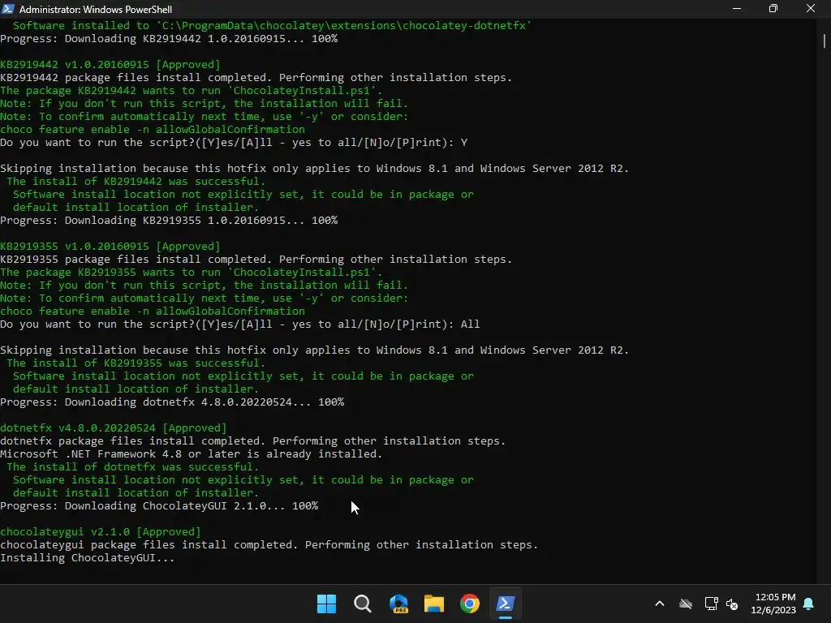Click 'dotnetfx package files install completed' line
The width and height of the screenshot is (831, 623).
pos(253,440)
